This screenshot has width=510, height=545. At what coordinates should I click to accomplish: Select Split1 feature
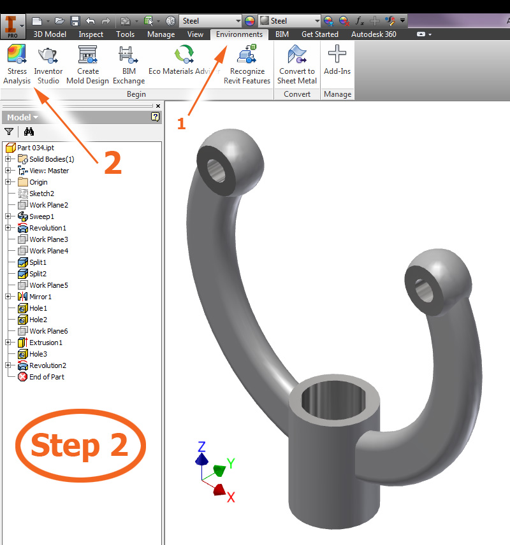32,262
